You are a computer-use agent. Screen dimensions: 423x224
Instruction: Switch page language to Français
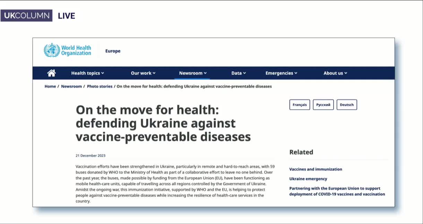pos(300,105)
